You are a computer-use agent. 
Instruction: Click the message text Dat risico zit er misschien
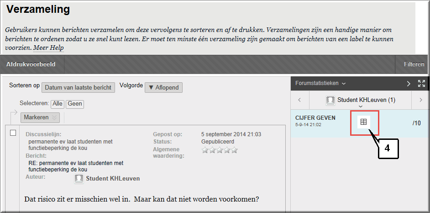click(142, 199)
